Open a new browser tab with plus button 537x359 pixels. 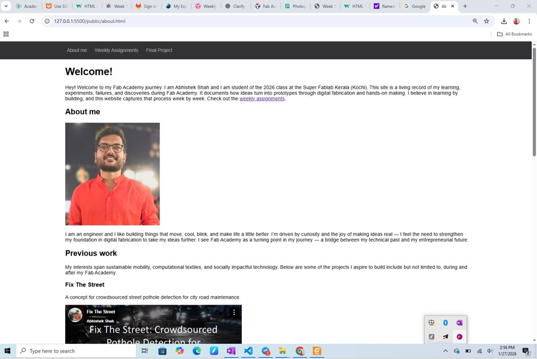coord(465,6)
